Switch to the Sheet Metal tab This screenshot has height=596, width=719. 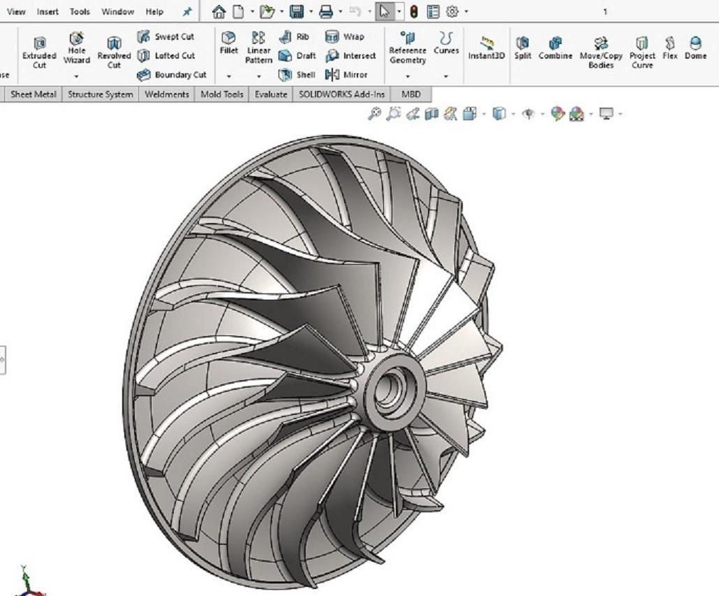tap(34, 94)
